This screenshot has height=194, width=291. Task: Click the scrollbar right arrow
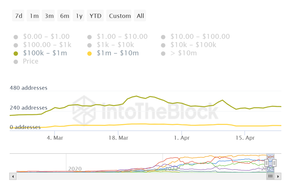(x=278, y=177)
